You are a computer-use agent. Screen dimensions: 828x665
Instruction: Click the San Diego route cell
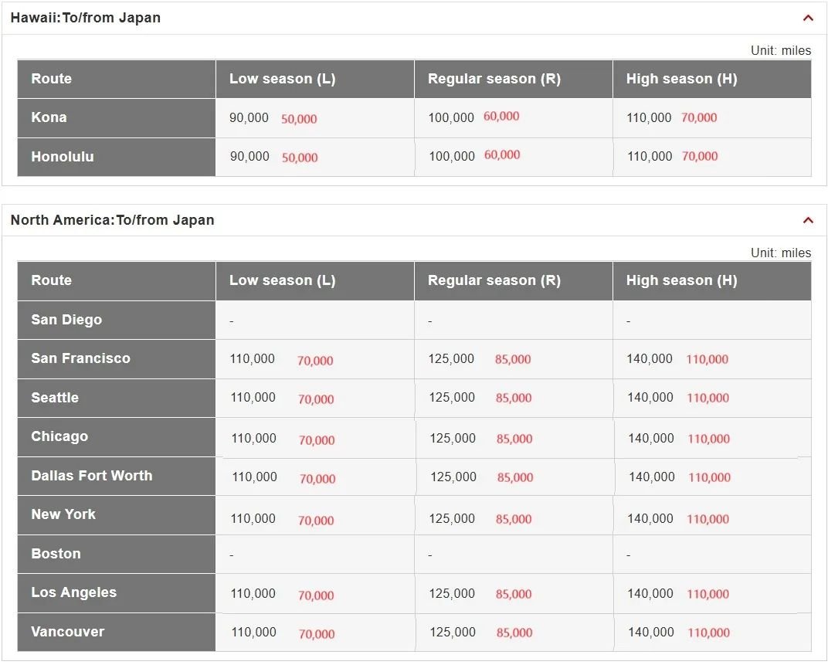click(x=117, y=320)
